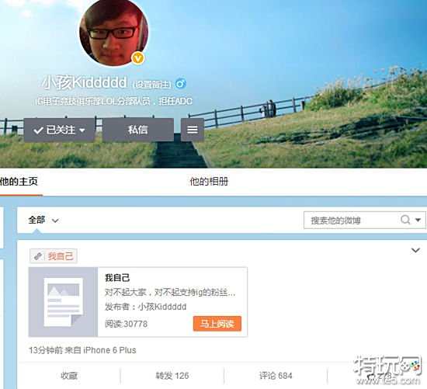Open the three-line more options menu

click(x=193, y=130)
